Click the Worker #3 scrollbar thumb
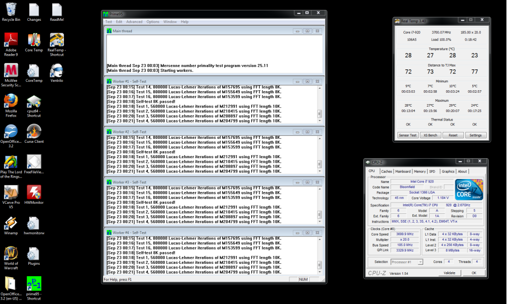507x304 pixels. click(x=320, y=214)
